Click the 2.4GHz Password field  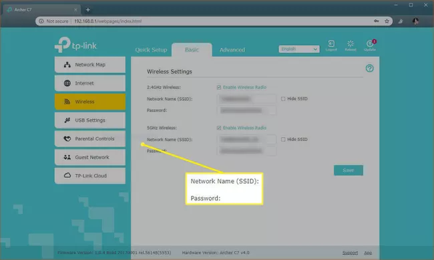[246, 110]
